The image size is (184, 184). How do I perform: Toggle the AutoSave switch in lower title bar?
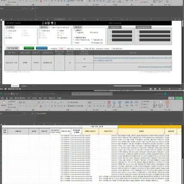[13, 94]
